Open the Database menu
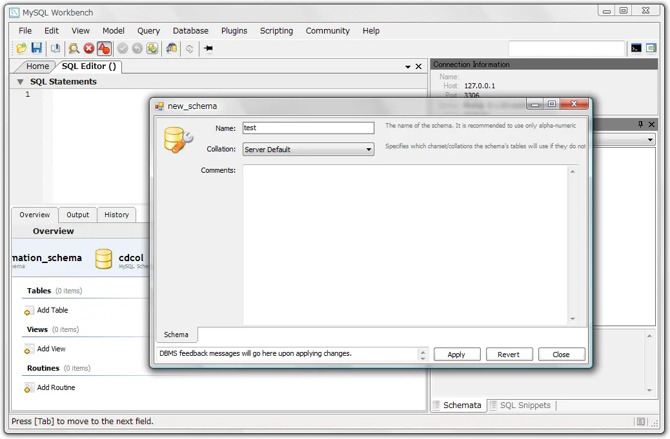The image size is (670, 439). 190,30
